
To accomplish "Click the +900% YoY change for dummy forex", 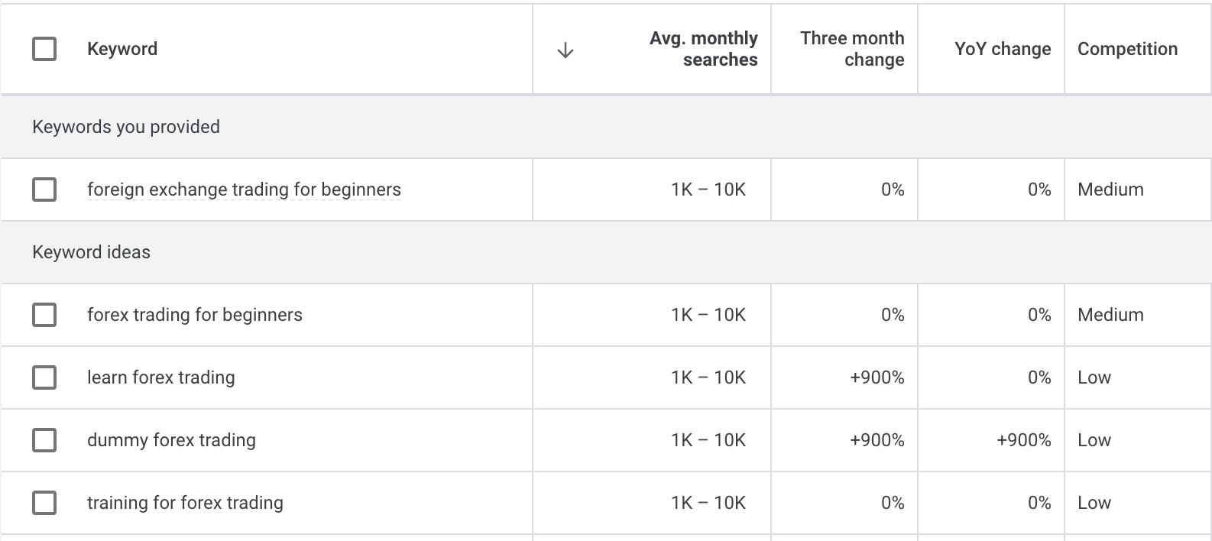I will pos(1023,440).
